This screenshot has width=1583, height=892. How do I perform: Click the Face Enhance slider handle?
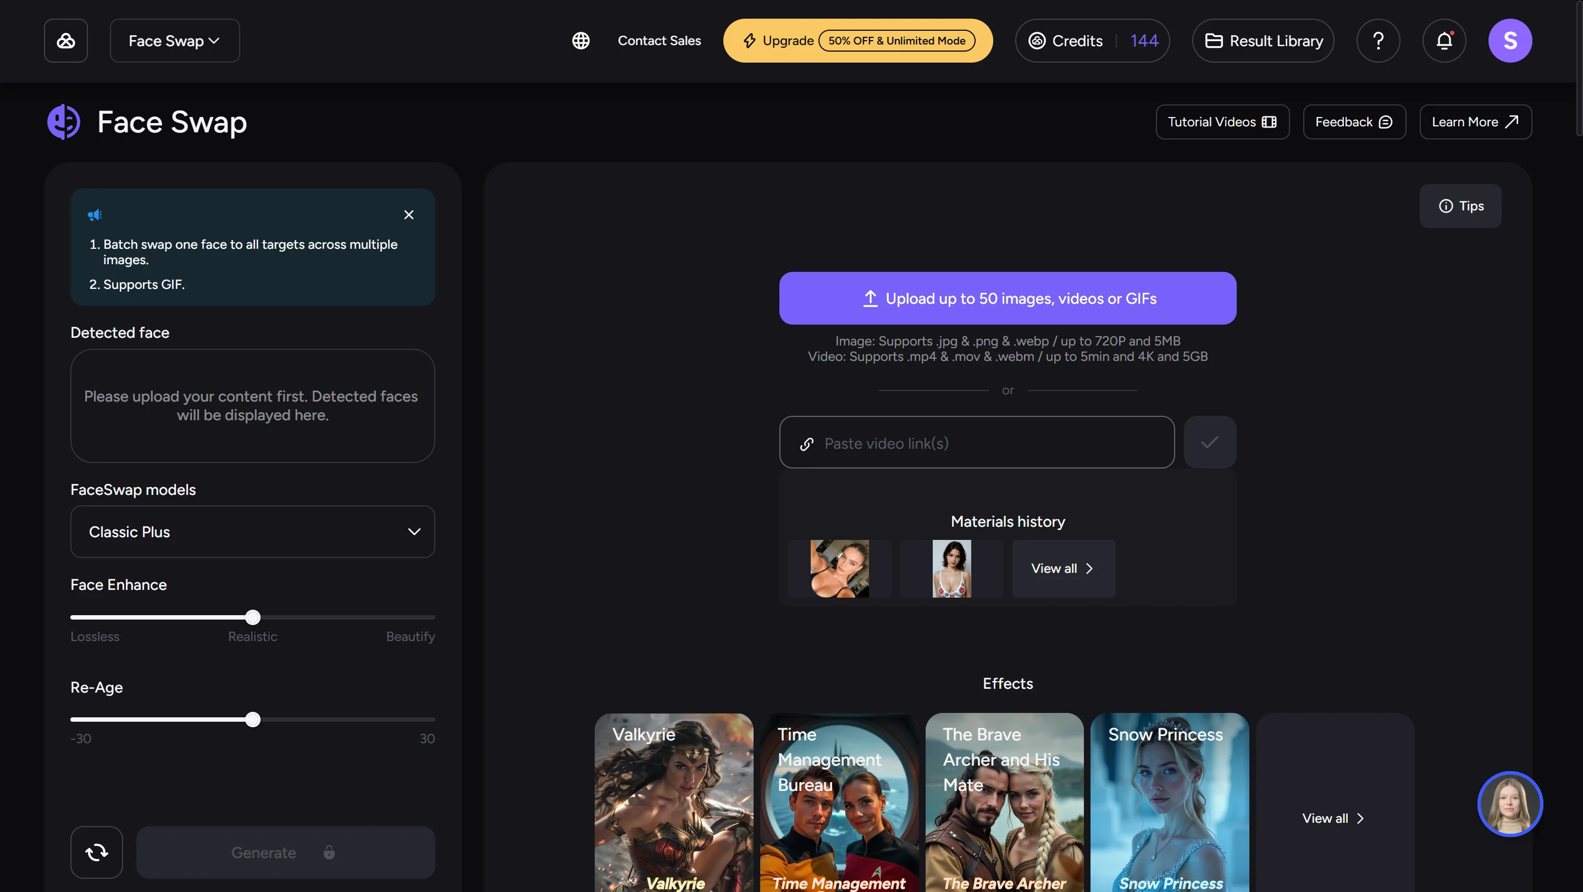pyautogui.click(x=253, y=617)
